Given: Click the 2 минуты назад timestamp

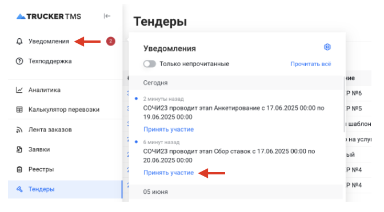Looking at the screenshot, I should pos(163,99).
